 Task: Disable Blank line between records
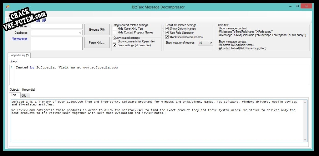tap(167, 37)
